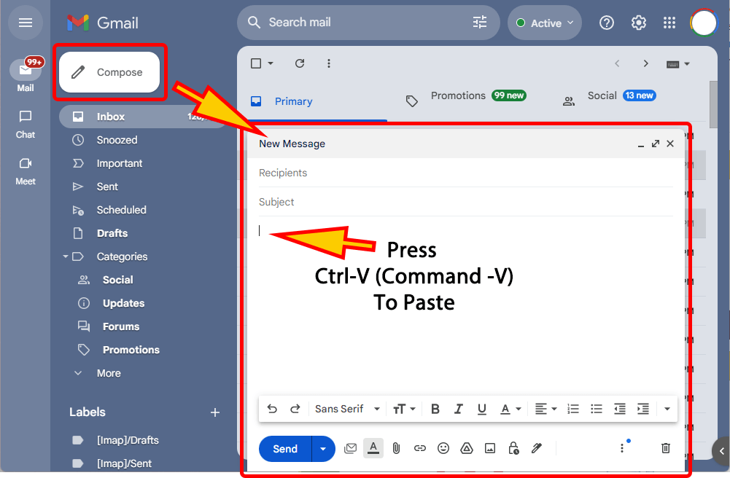Insert link

[x=419, y=448]
